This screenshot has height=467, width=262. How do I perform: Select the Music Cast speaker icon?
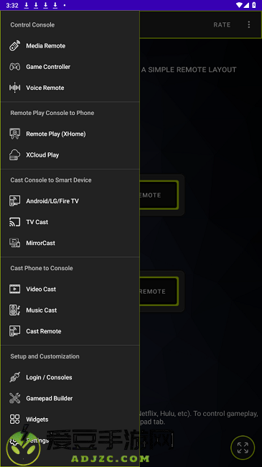(14, 310)
